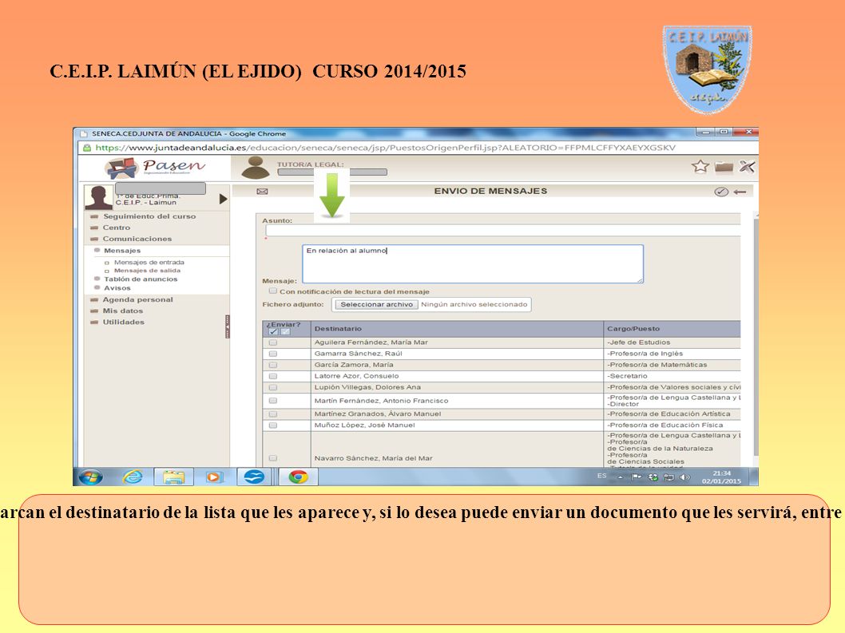Open Mensajes de salida
The height and width of the screenshot is (633, 845).
click(147, 271)
